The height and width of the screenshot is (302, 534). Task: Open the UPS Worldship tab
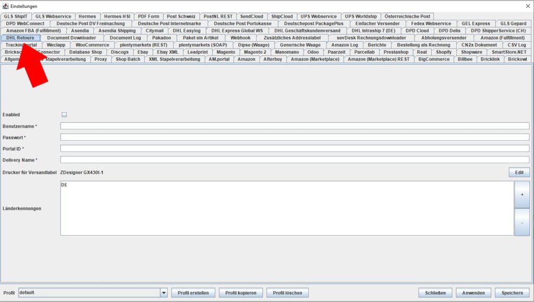coord(361,16)
